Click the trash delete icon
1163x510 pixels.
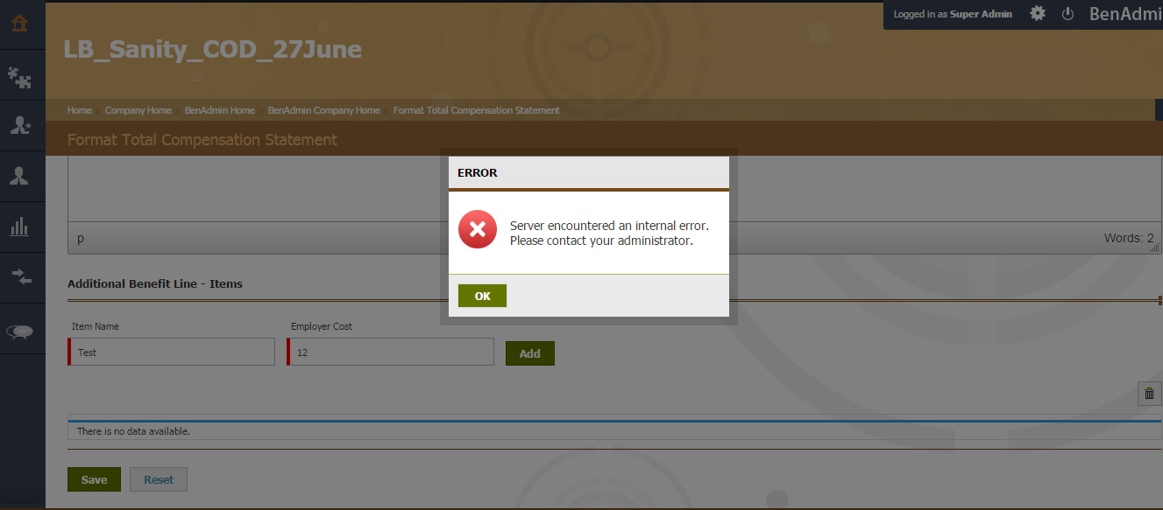click(x=1149, y=395)
